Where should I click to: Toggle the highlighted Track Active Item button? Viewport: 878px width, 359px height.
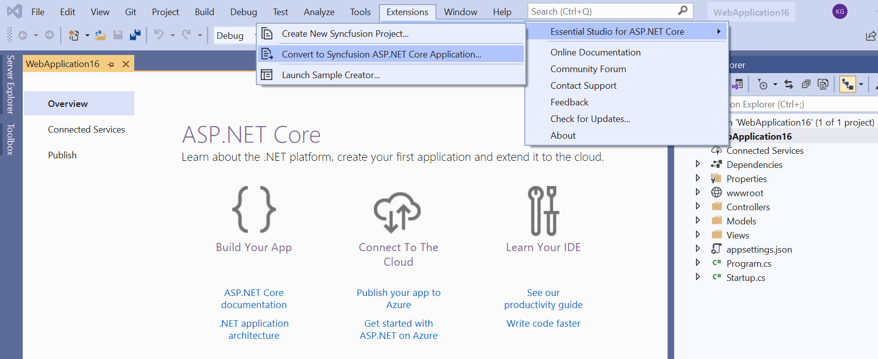coord(848,84)
